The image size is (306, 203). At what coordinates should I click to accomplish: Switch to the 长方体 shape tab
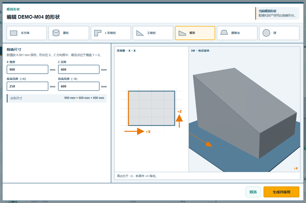pyautogui.click(x=27, y=33)
